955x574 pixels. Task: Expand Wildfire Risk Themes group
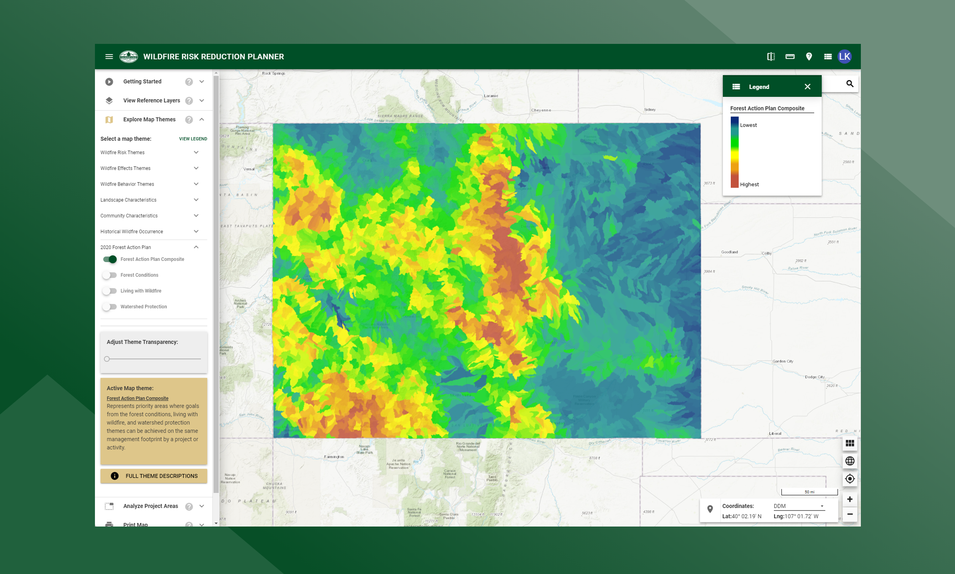tap(196, 152)
